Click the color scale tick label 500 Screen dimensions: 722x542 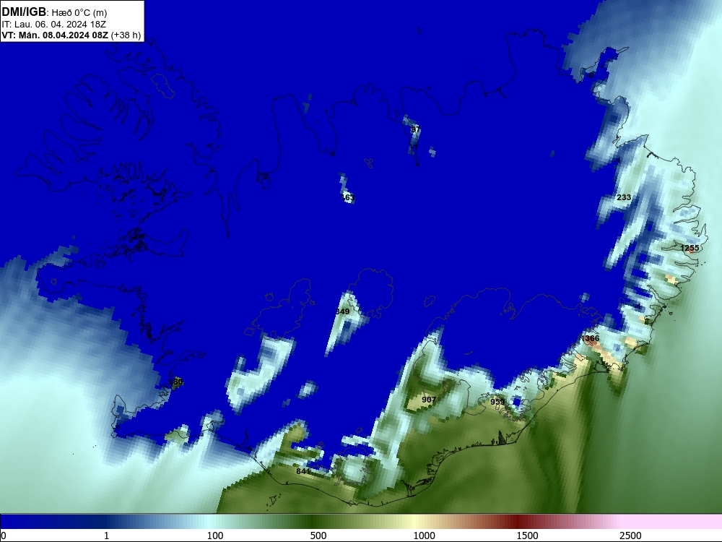(x=318, y=535)
